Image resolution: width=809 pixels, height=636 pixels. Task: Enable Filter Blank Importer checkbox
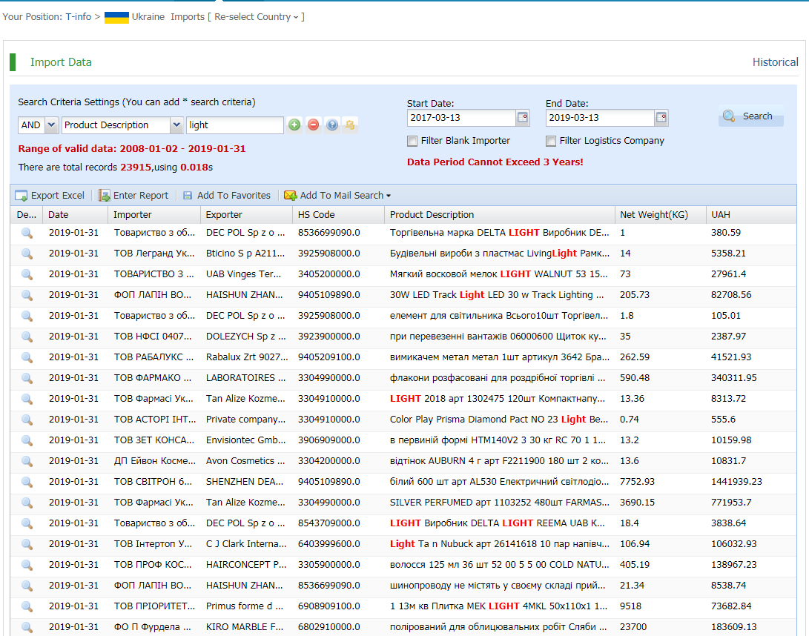point(412,141)
